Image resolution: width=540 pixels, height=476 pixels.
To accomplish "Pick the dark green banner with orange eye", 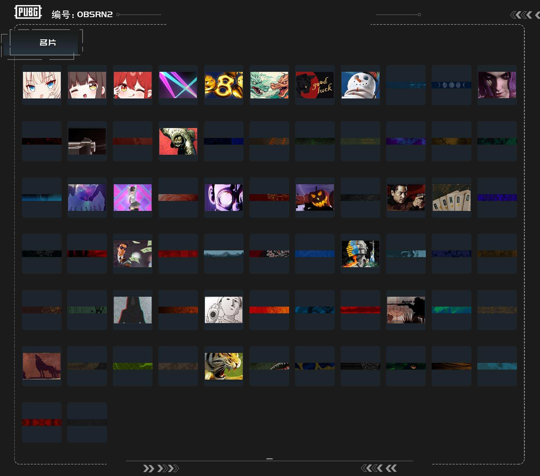I will coord(406,366).
